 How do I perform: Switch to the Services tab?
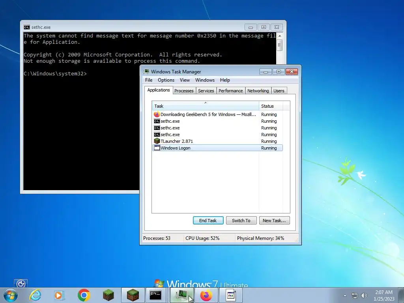[206, 91]
